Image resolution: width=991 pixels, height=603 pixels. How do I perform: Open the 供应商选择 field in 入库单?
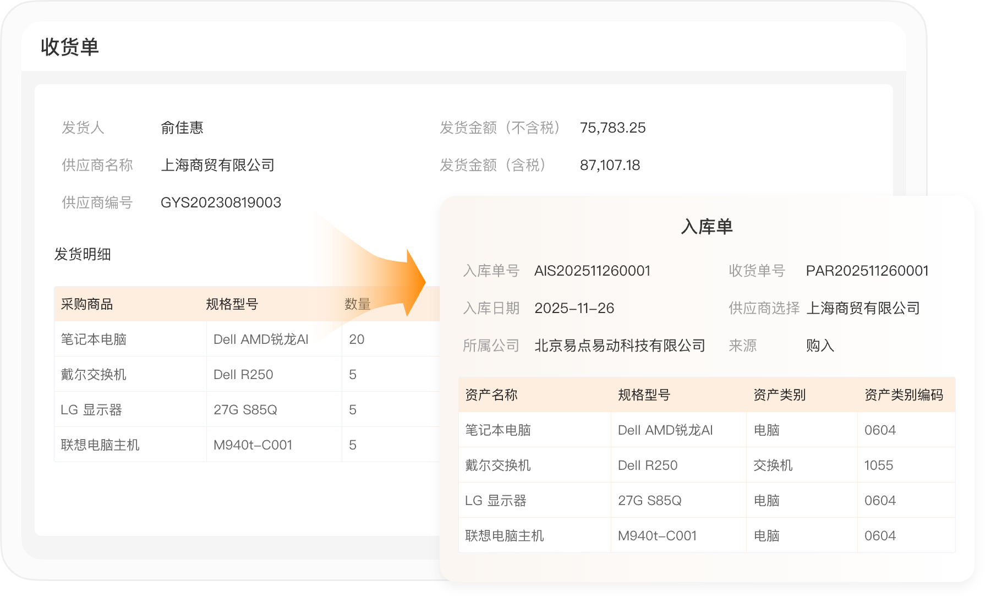click(x=863, y=308)
